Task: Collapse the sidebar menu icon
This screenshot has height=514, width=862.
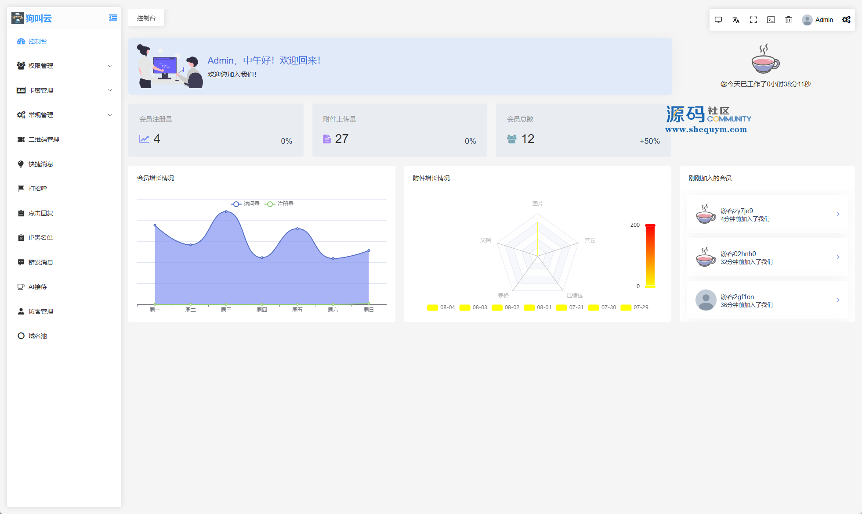Action: [x=113, y=18]
